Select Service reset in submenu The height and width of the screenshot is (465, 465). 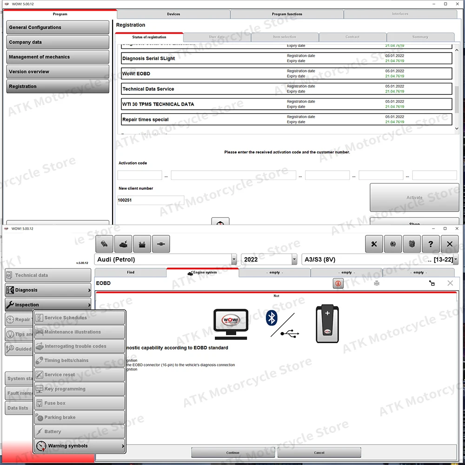click(x=80, y=374)
